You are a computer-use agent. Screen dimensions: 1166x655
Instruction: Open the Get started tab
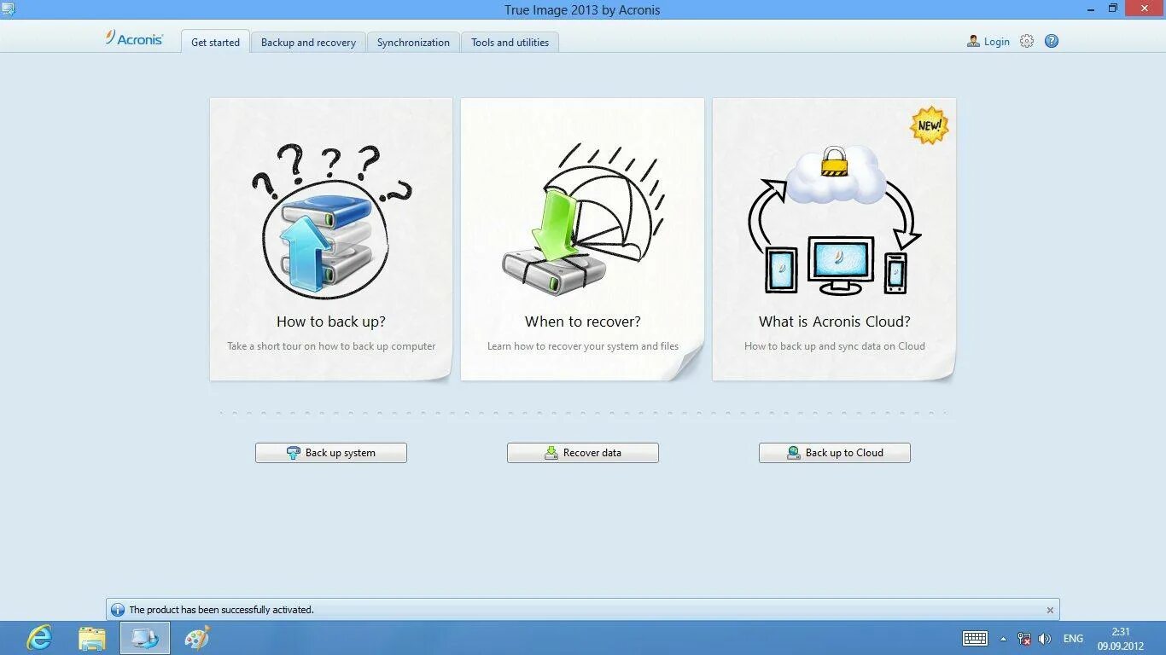click(215, 42)
